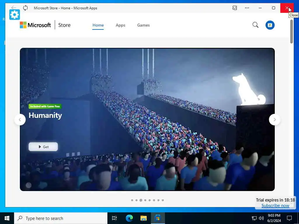299x224 pixels.
Task: Select the fifth carousel dot
Action: [150, 200]
